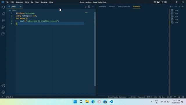Viewport: 186px width, 105px height.
Task: Open the Extensions view
Action: (x=3, y=34)
